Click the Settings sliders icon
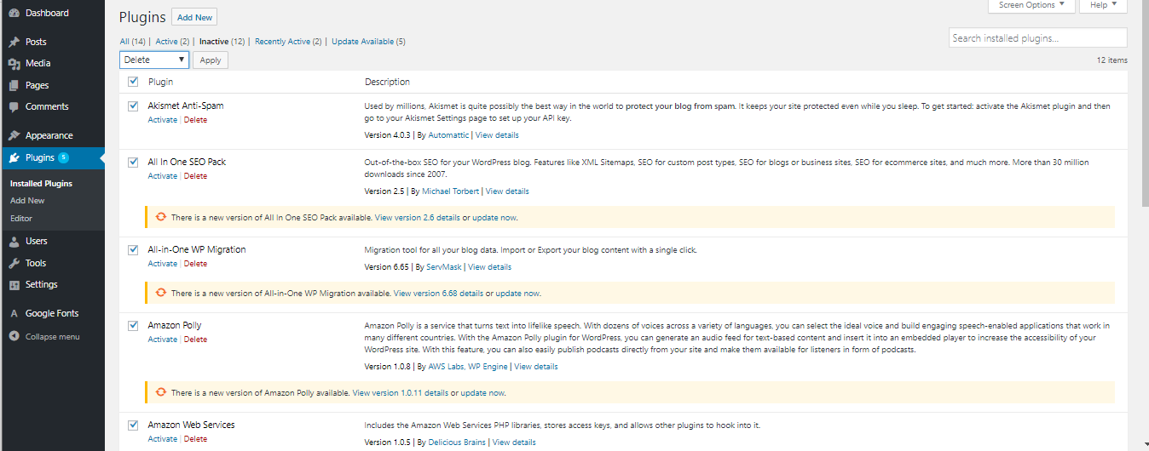This screenshot has width=1149, height=451. pyautogui.click(x=14, y=285)
